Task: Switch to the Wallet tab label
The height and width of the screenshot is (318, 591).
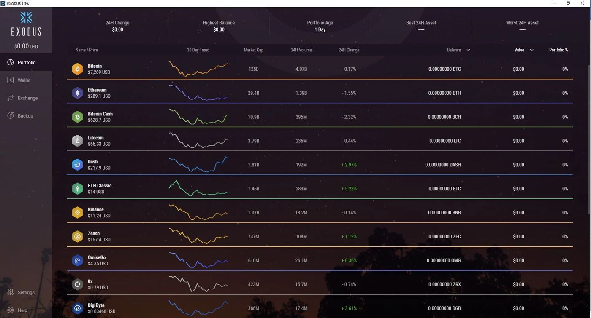Action: tap(24, 80)
